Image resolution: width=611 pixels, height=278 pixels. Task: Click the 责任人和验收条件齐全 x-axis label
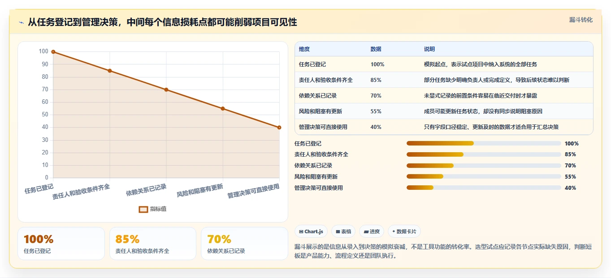tap(81, 192)
